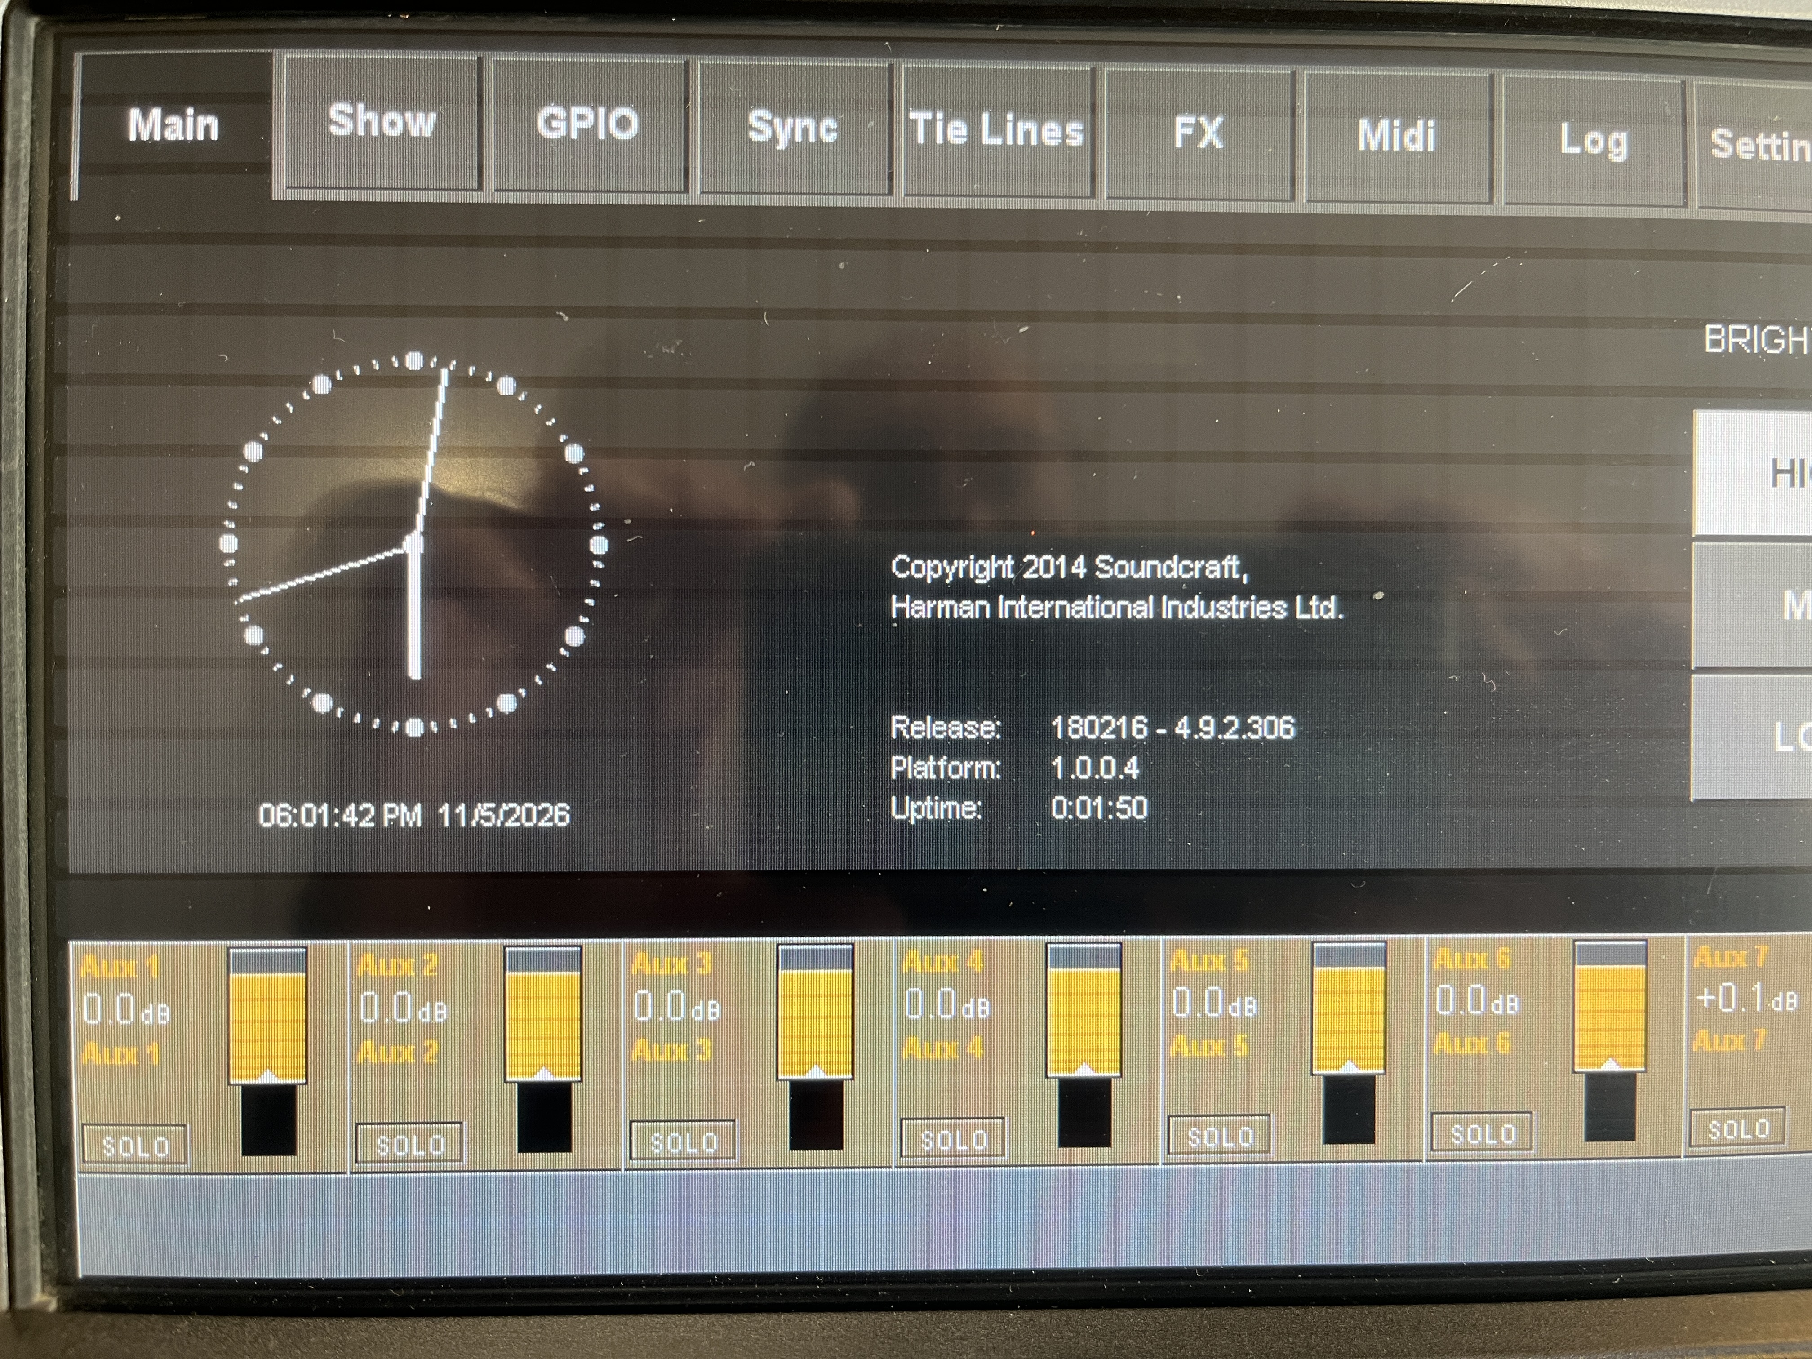Enable SOLO for Aux 4
Screen dimensions: 1812x1359
tap(953, 1138)
